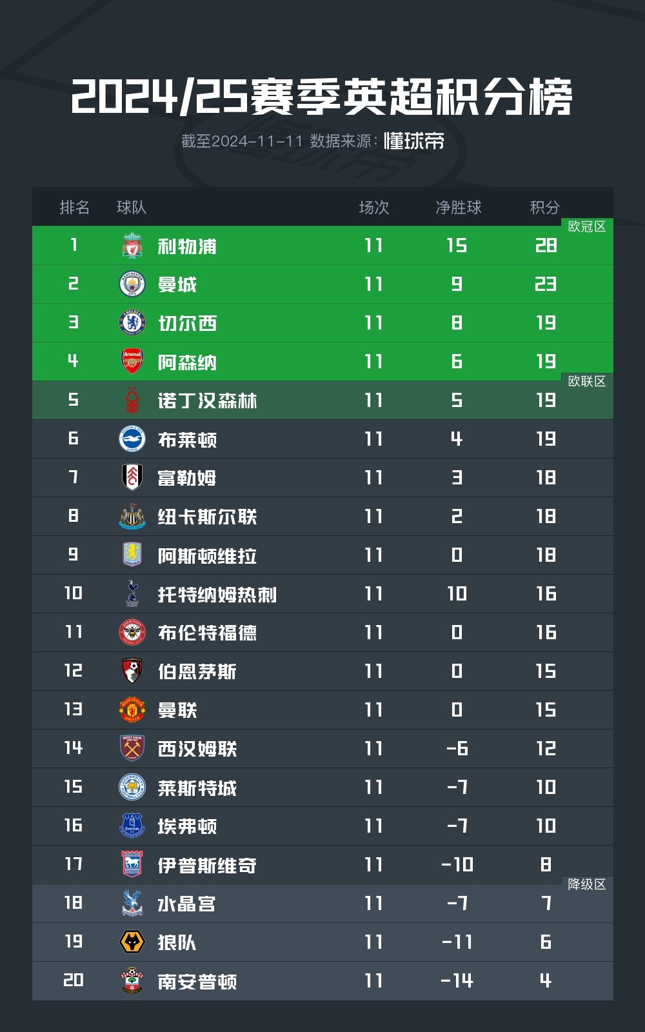Screen dimensions: 645x1032
Task: Click the Nottingham Forest tree logo
Action: [132, 401]
